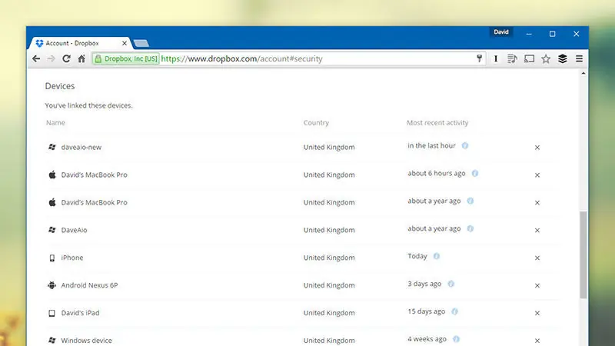
Task: Go back with the browser back arrow
Action: coord(36,59)
